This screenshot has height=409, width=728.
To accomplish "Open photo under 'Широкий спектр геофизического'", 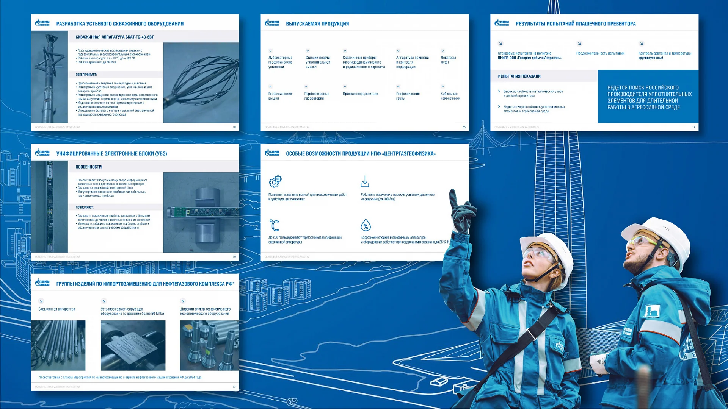I will pos(209,345).
